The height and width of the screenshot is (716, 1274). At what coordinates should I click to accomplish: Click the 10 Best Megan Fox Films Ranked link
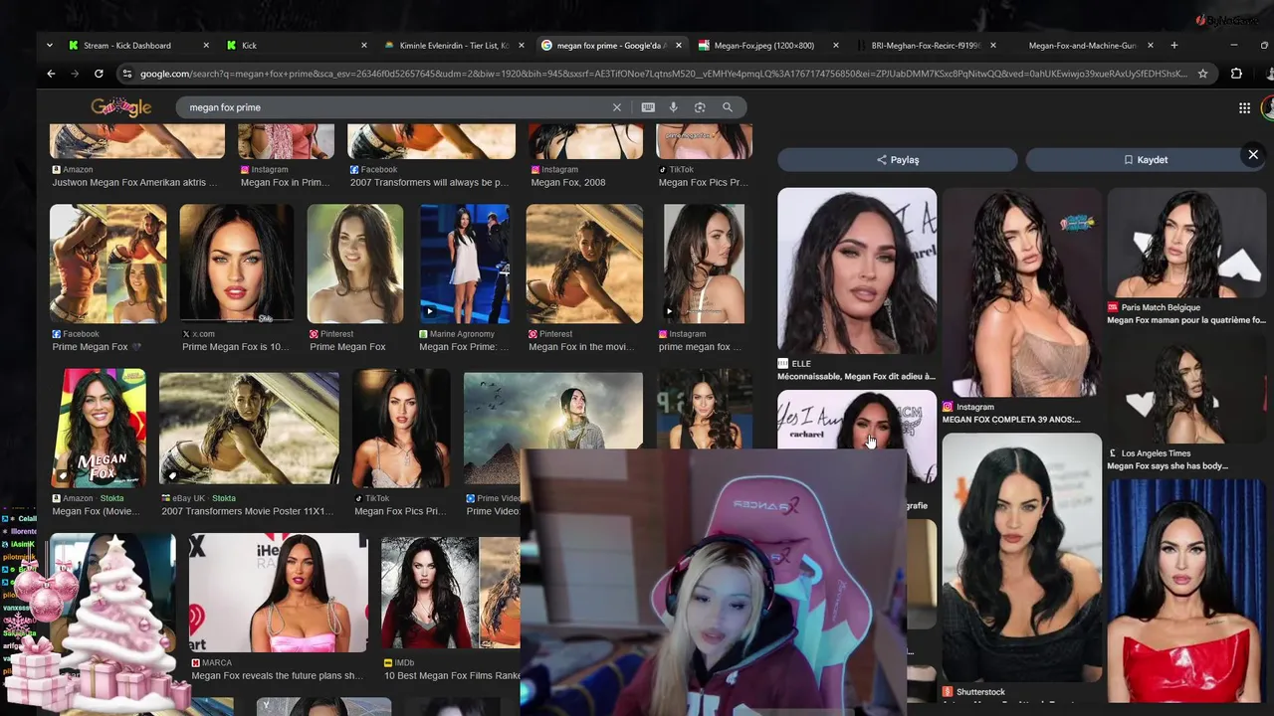coord(452,675)
